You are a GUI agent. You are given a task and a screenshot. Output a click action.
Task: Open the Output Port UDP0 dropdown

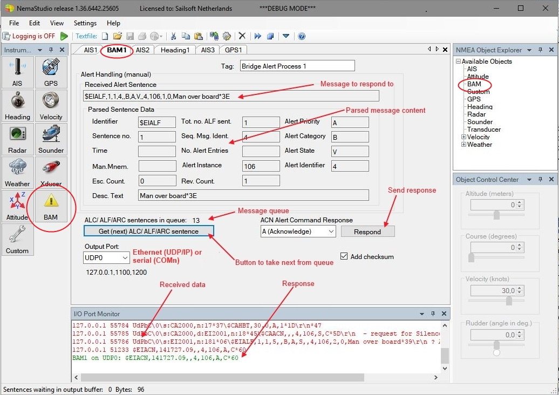(x=106, y=258)
